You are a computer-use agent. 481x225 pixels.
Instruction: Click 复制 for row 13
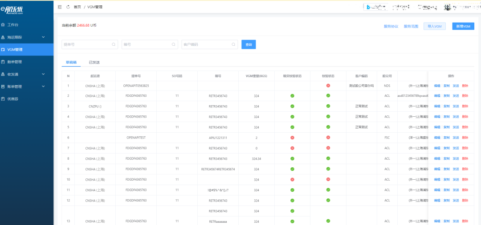click(446, 221)
